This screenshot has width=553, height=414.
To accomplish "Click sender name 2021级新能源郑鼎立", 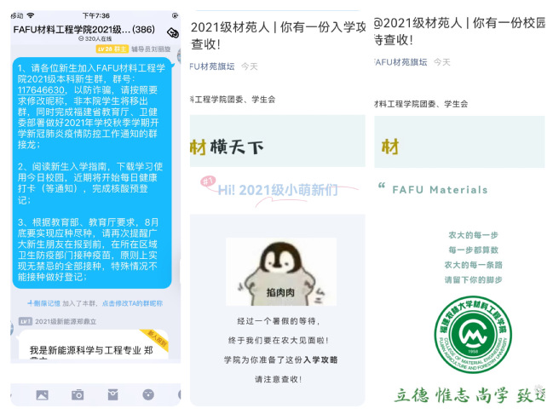I will coord(70,321).
